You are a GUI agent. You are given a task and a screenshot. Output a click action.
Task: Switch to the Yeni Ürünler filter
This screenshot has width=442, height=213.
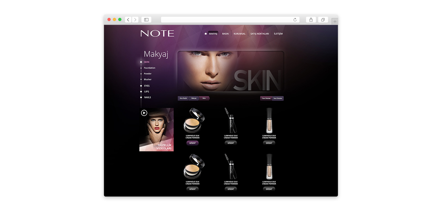tap(278, 98)
